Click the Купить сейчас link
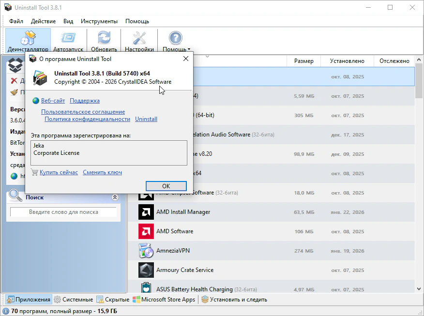This screenshot has width=424, height=316. point(59,172)
